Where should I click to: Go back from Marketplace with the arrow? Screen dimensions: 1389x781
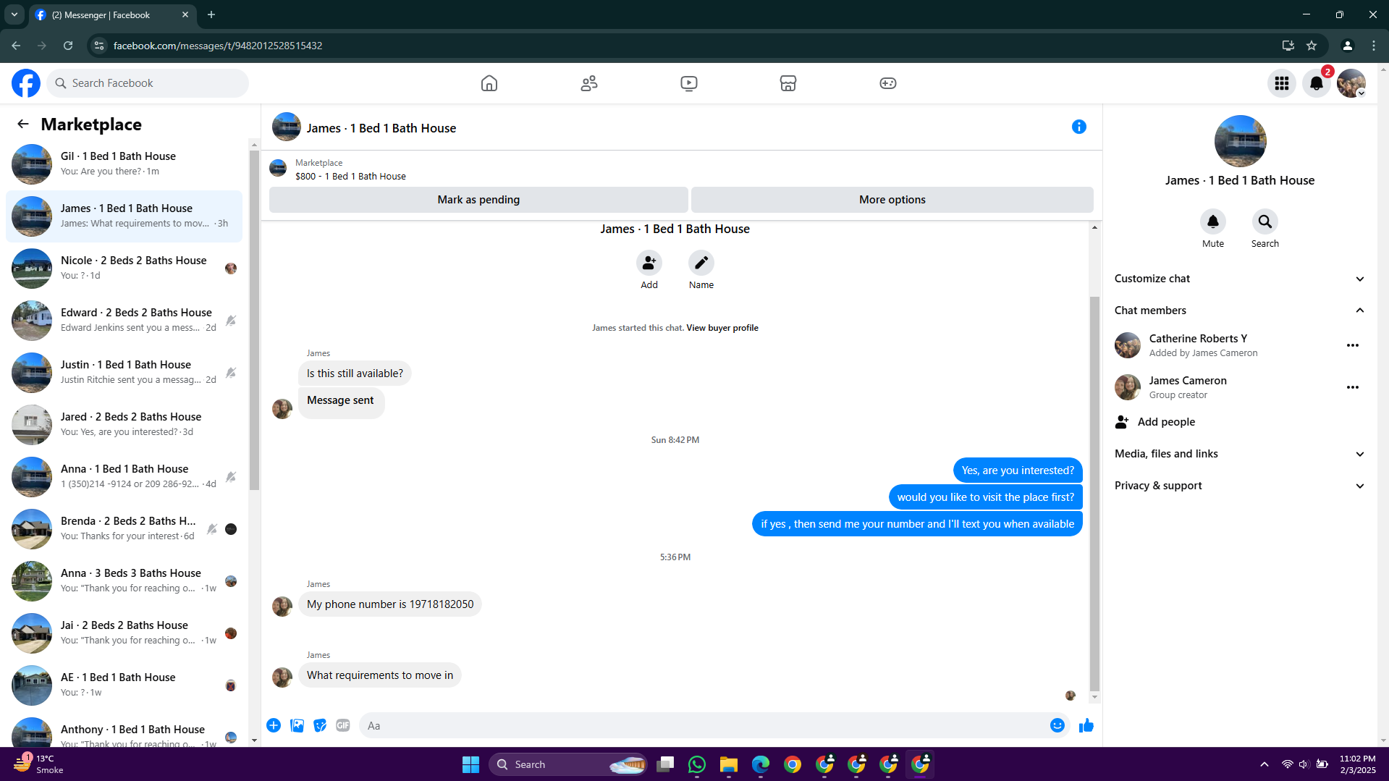coord(23,124)
